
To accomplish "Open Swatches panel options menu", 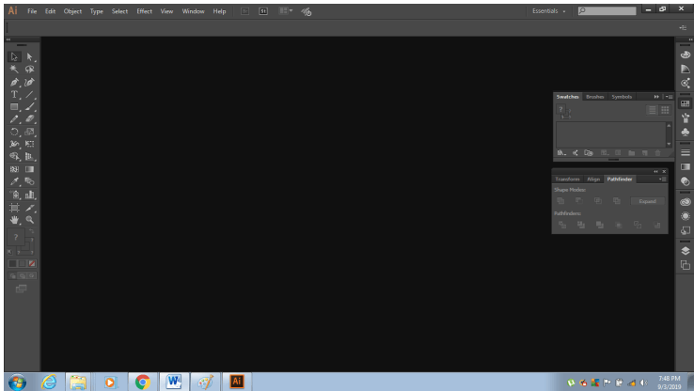I will point(670,97).
